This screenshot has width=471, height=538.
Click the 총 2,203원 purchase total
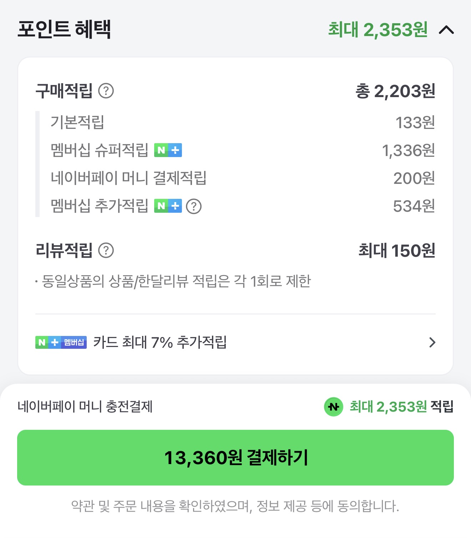coord(395,91)
